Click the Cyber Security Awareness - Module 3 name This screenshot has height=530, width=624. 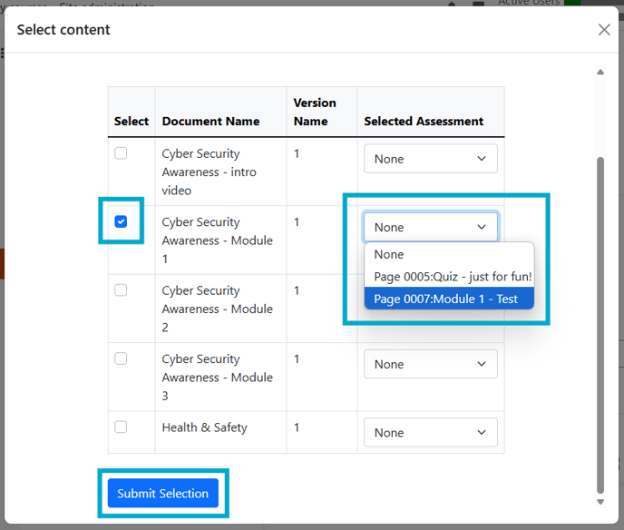tap(218, 378)
